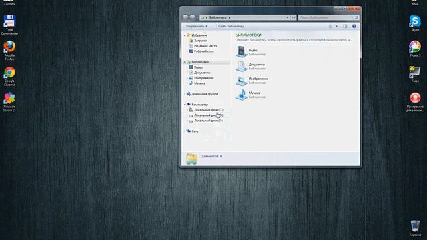Open the Упорядочить menu

tap(197, 26)
